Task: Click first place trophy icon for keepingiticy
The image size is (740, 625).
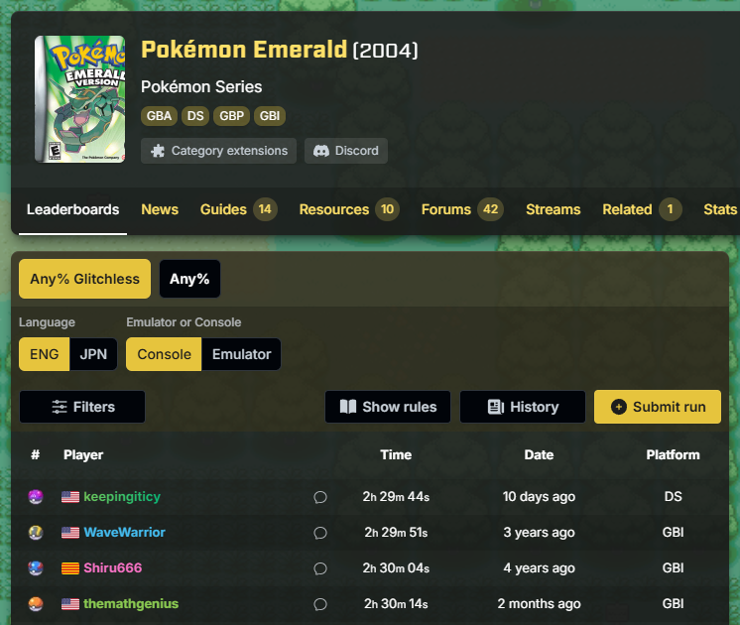Action: click(x=36, y=497)
